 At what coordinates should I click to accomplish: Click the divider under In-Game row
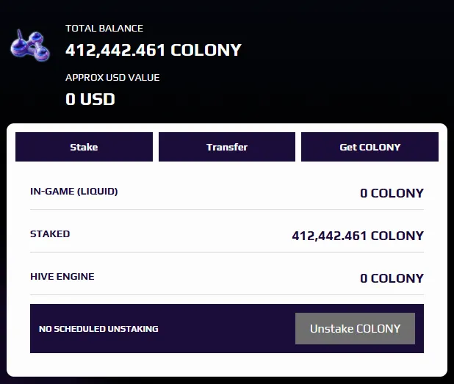[227, 209]
